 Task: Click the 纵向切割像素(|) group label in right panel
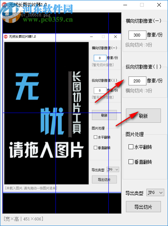[143, 67]
